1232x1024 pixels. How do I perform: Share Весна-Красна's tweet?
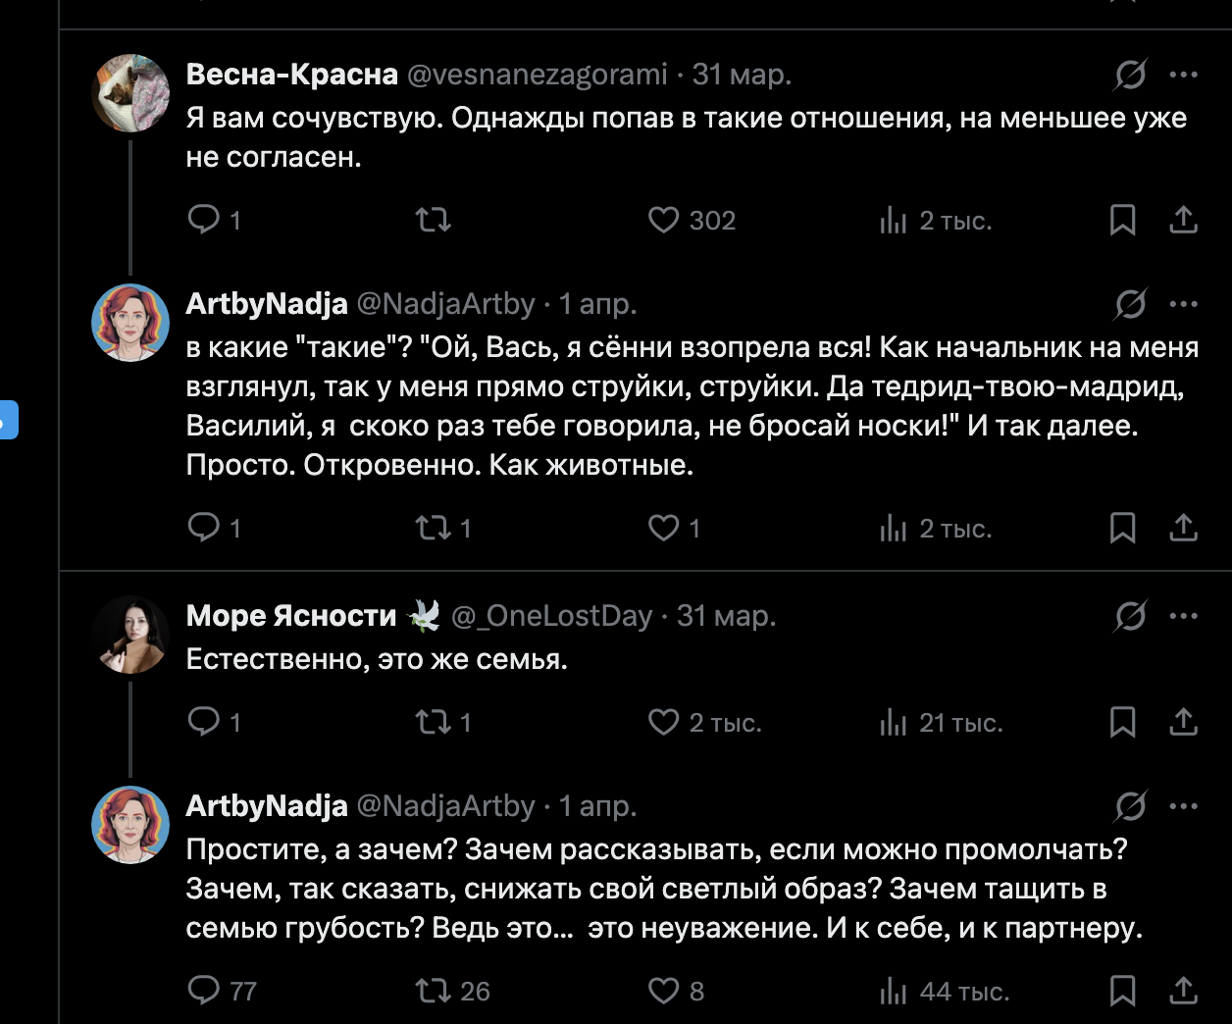click(x=1184, y=221)
